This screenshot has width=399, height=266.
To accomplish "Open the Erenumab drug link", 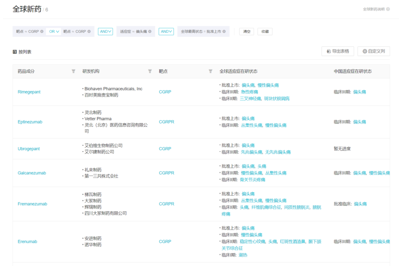I will coord(27,242).
